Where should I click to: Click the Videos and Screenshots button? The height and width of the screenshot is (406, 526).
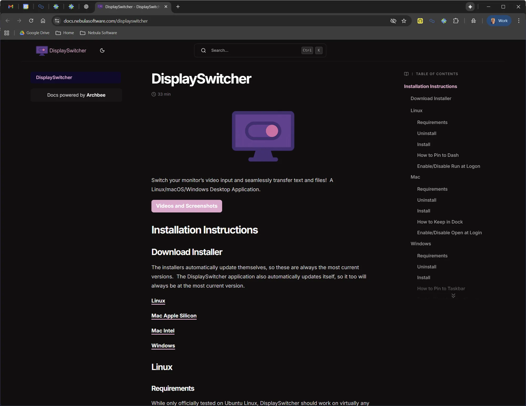[187, 206]
